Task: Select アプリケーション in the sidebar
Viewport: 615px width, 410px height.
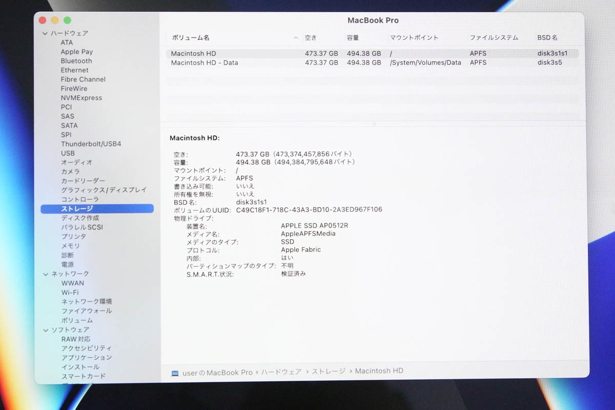Action: [87, 358]
